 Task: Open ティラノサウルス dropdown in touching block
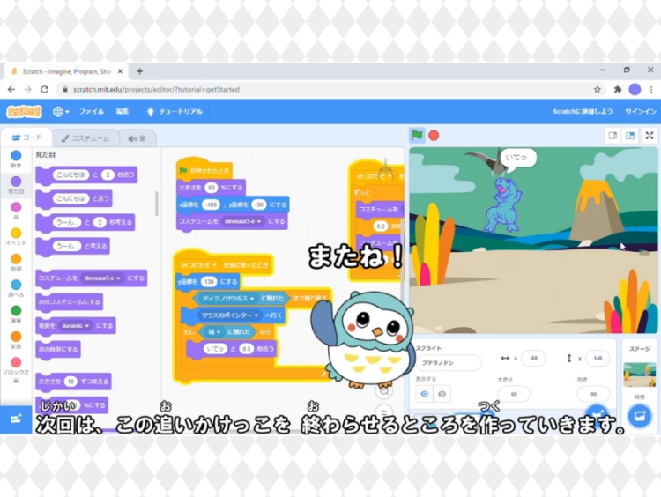click(x=228, y=298)
